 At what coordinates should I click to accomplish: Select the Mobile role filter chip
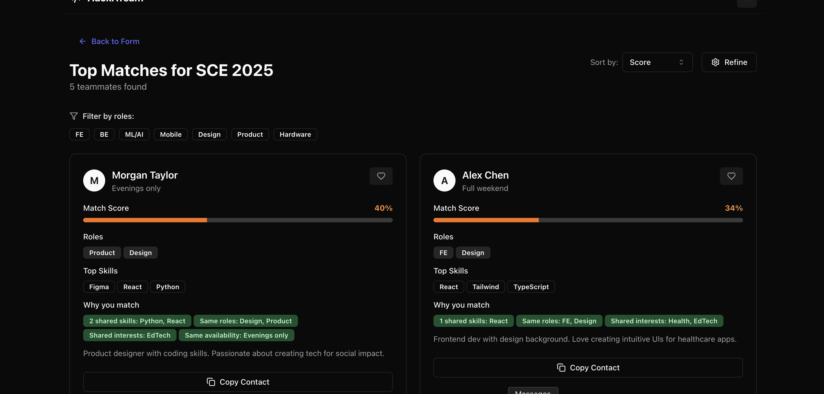coord(170,135)
